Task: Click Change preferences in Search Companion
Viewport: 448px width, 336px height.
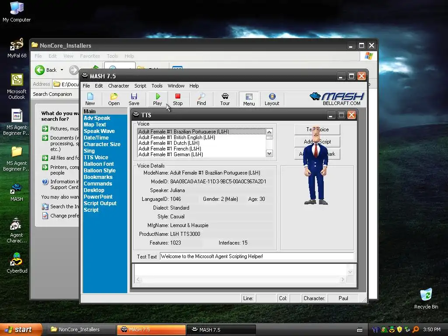Action: click(x=60, y=216)
